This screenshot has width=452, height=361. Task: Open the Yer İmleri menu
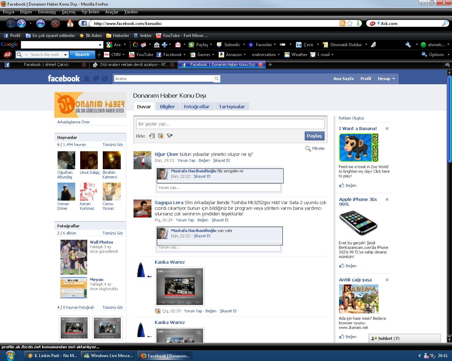90,12
